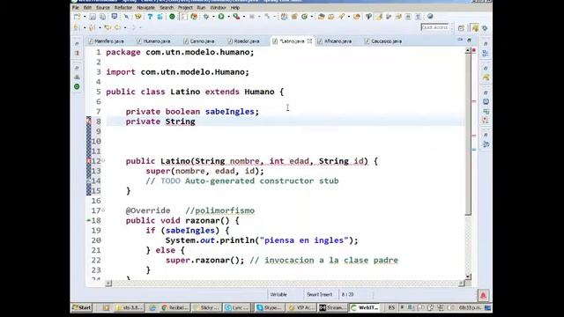The height and width of the screenshot is (317, 564).
Task: Click the word sabeIngles on line 7
Action: [229, 112]
